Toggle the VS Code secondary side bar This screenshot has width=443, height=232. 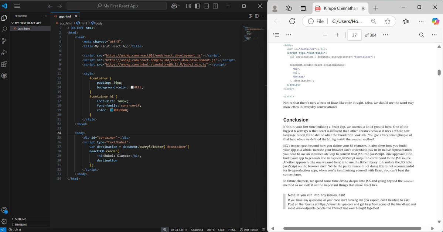pyautogui.click(x=215, y=6)
